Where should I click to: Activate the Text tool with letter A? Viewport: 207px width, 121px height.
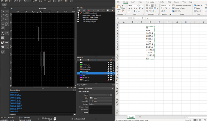pyautogui.click(x=2, y=34)
